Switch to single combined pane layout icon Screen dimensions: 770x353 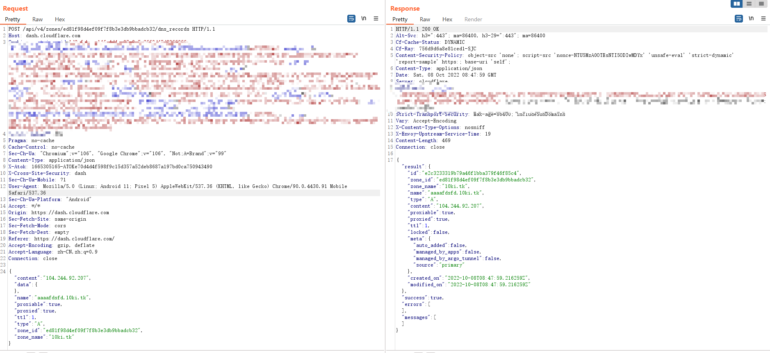(x=761, y=4)
